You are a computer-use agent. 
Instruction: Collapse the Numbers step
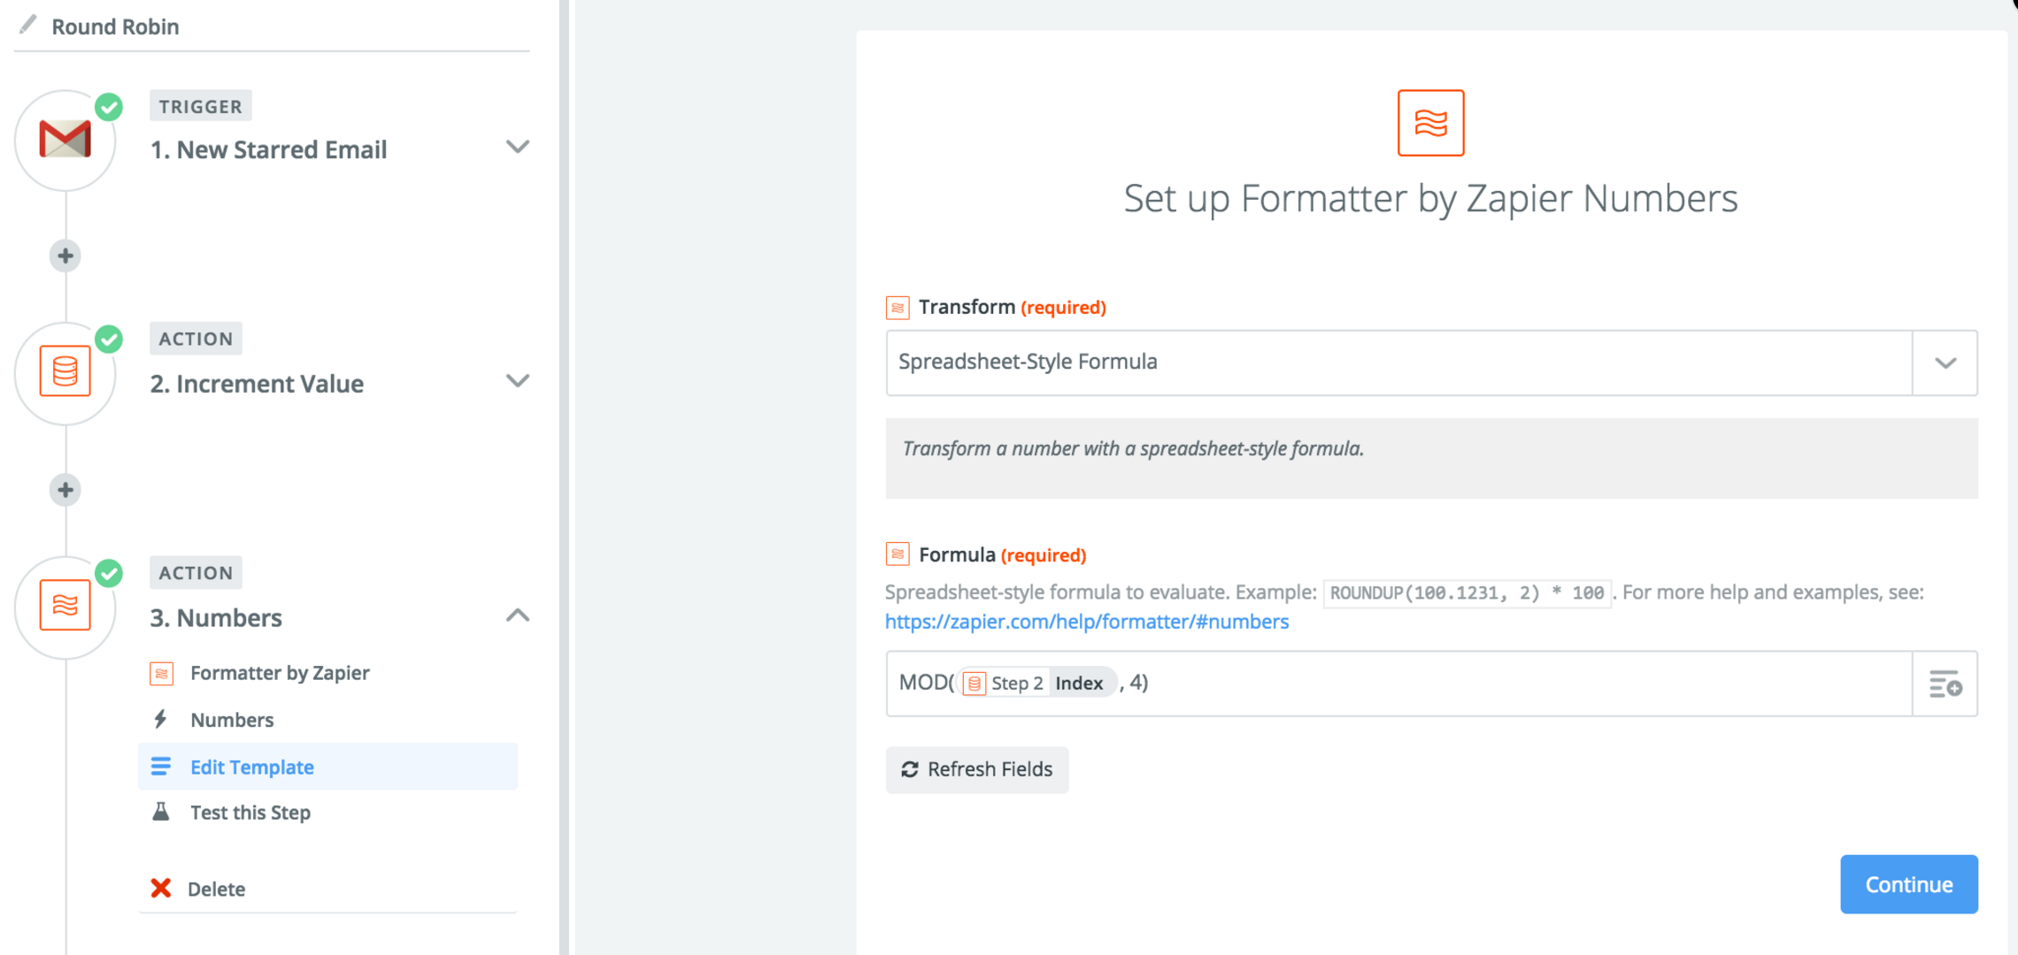click(517, 615)
